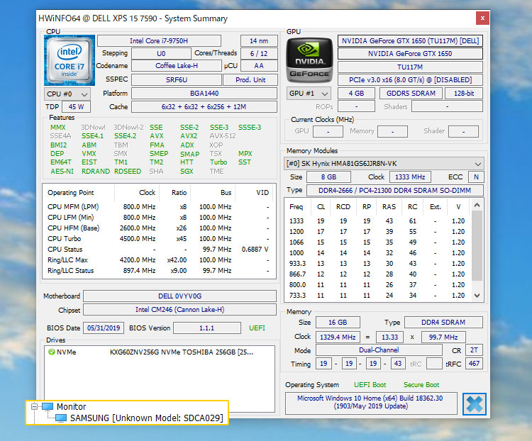This screenshot has height=441, width=532.
Task: Click the 0.6887 V VID value
Action: pos(255,250)
